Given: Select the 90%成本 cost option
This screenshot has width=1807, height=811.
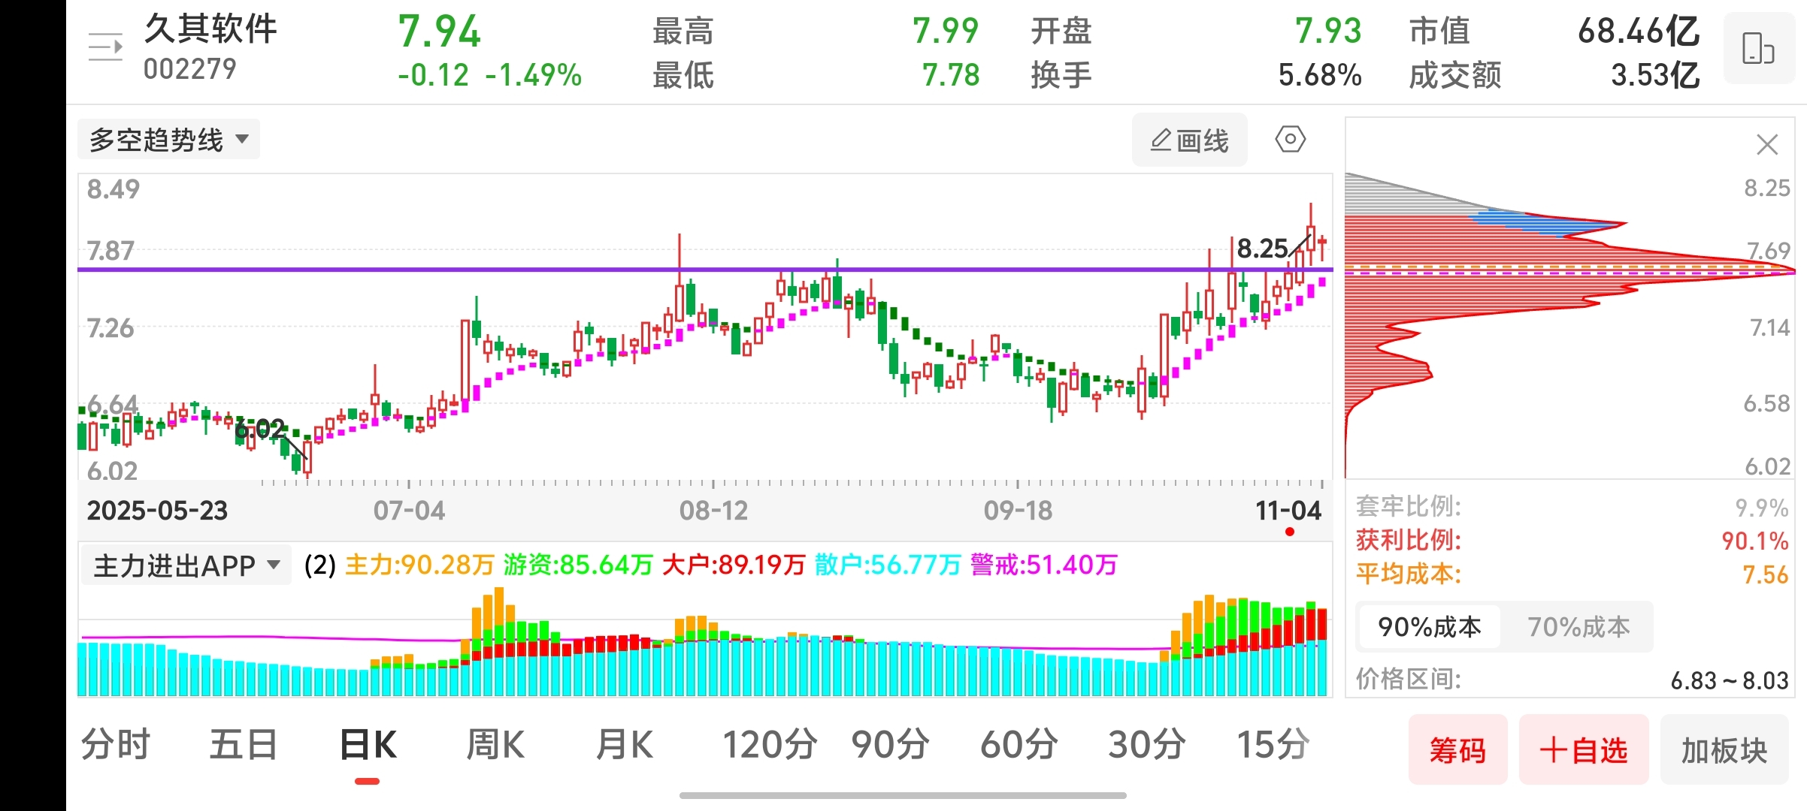Looking at the screenshot, I should coord(1429,627).
